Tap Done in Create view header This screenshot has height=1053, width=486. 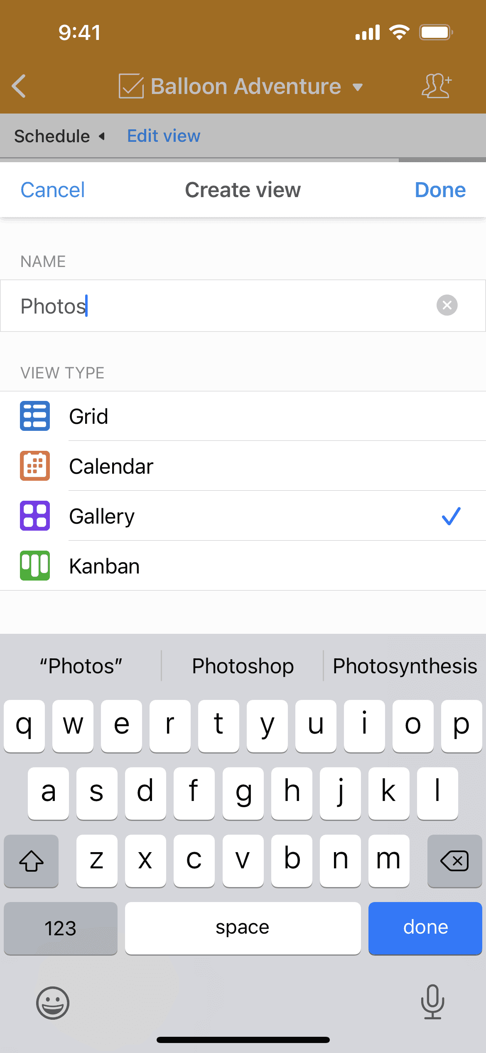[x=440, y=190]
